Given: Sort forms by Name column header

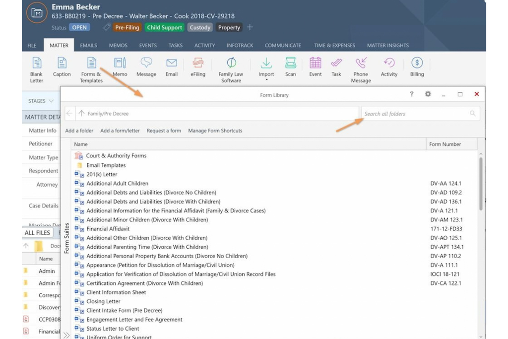Looking at the screenshot, I should tap(248, 144).
